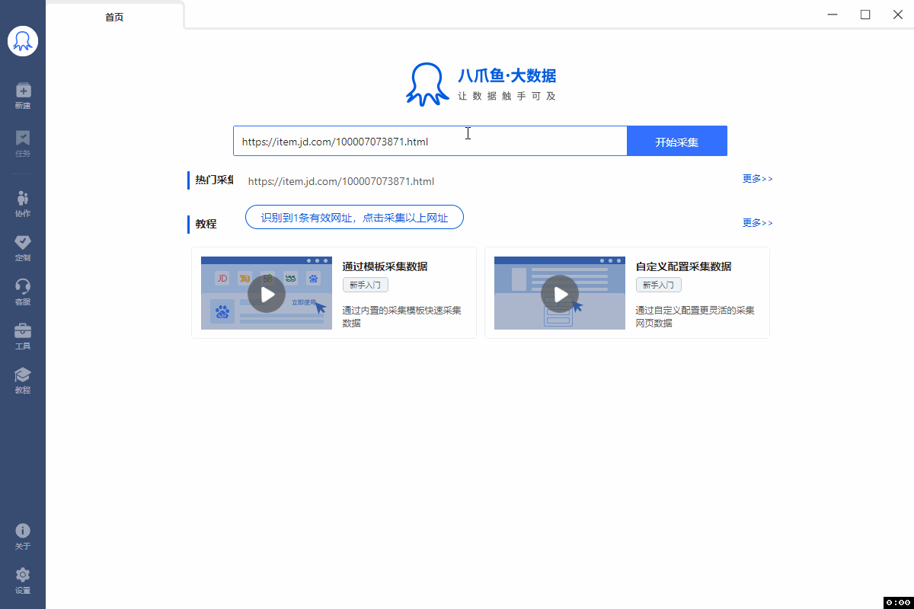Click the 教程 section heading

coord(206,224)
